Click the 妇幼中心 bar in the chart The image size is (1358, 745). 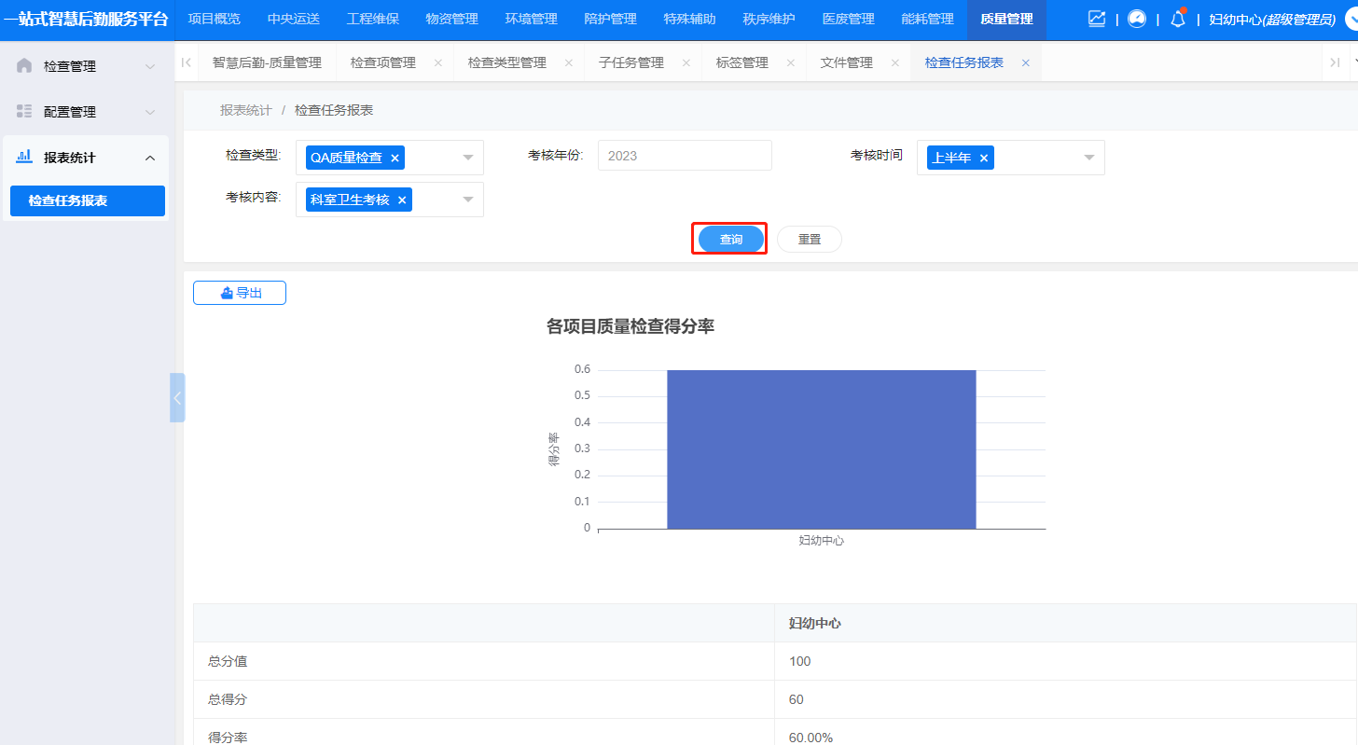click(822, 449)
